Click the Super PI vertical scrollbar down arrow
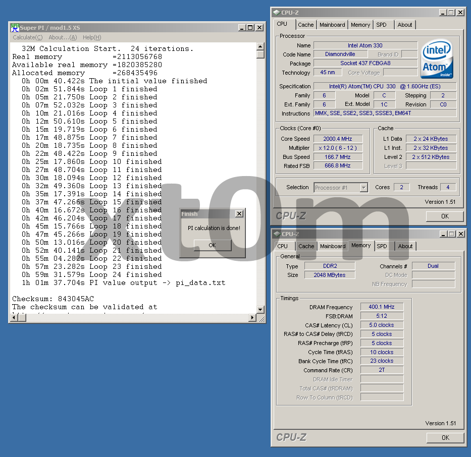This screenshot has width=471, height=457. [x=260, y=309]
